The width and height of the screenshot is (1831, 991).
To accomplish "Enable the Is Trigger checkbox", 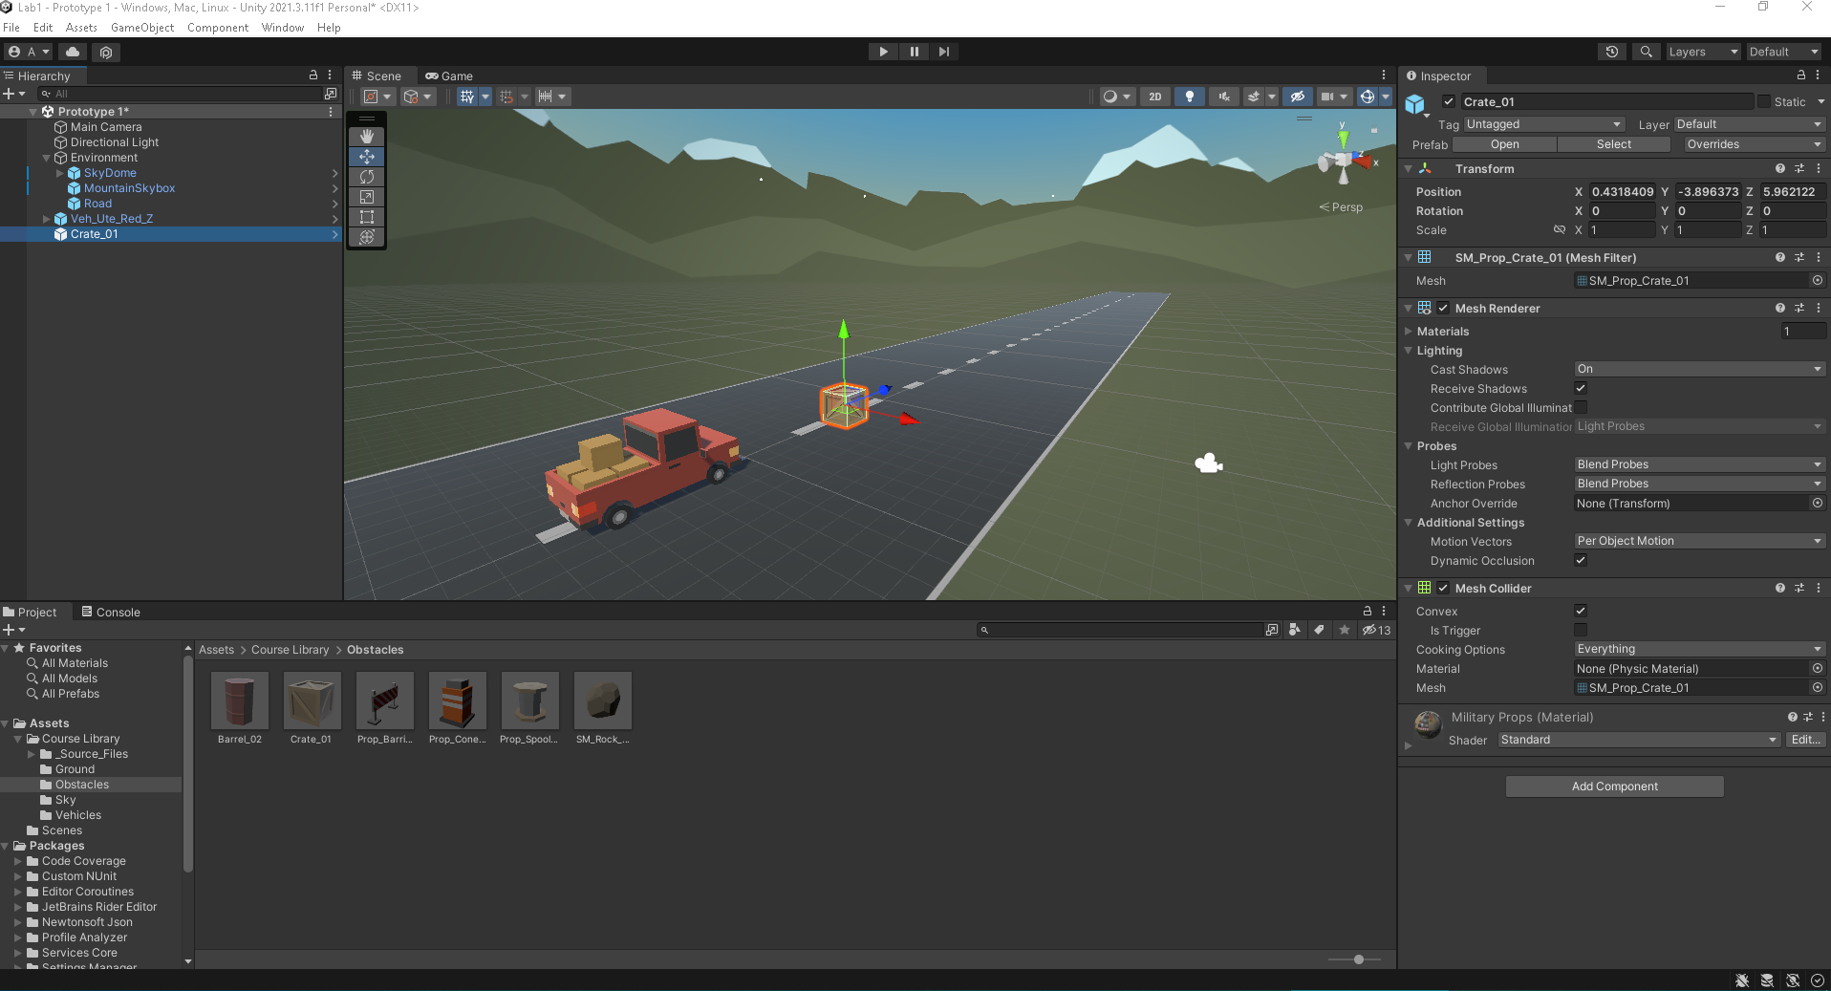I will tap(1581, 630).
